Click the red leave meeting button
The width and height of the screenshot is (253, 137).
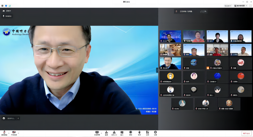click(x=246, y=133)
